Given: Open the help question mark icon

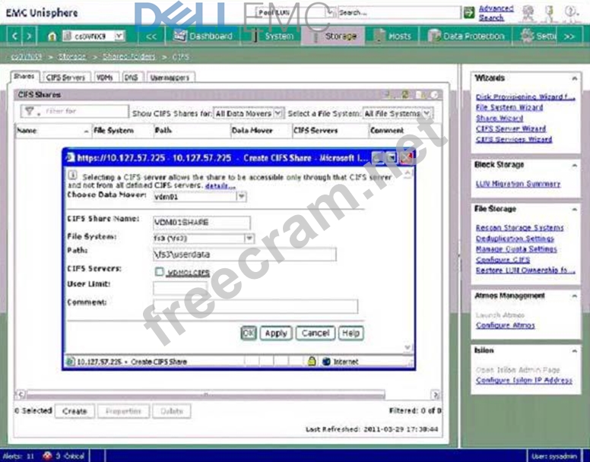Looking at the screenshot, I should (570, 13).
